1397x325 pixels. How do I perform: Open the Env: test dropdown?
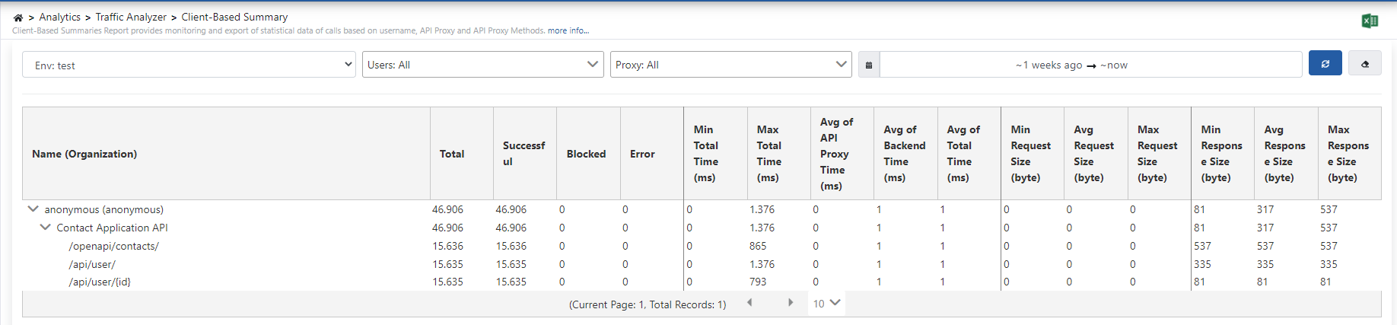point(189,65)
